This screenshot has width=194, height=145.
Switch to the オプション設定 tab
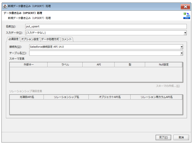pos(30,39)
